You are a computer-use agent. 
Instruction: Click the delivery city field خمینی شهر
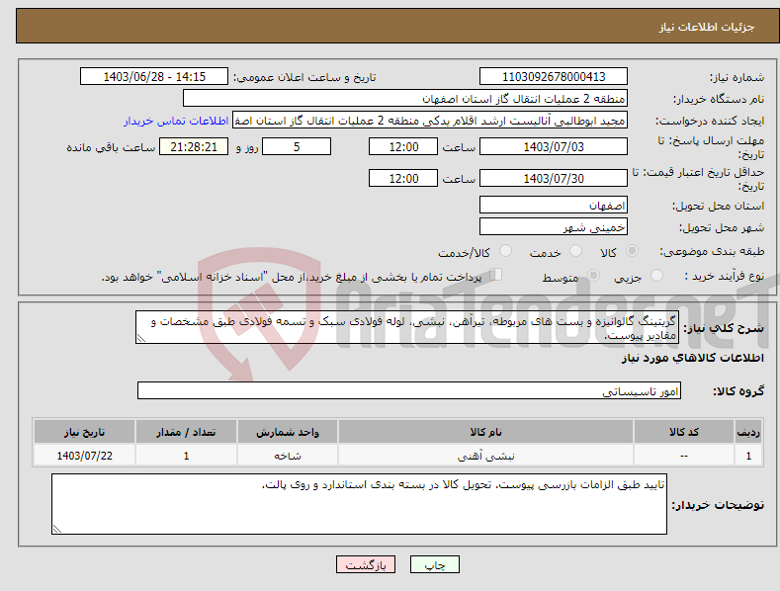click(x=554, y=227)
